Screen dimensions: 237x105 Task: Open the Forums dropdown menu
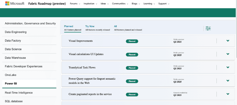(75, 4)
